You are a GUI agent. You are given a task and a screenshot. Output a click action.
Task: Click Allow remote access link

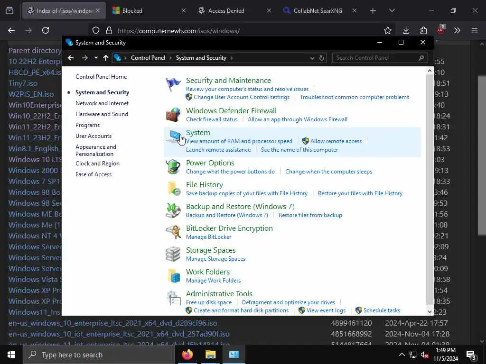[336, 141]
